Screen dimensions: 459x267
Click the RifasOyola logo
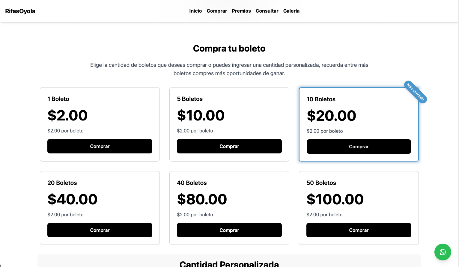pyautogui.click(x=20, y=11)
